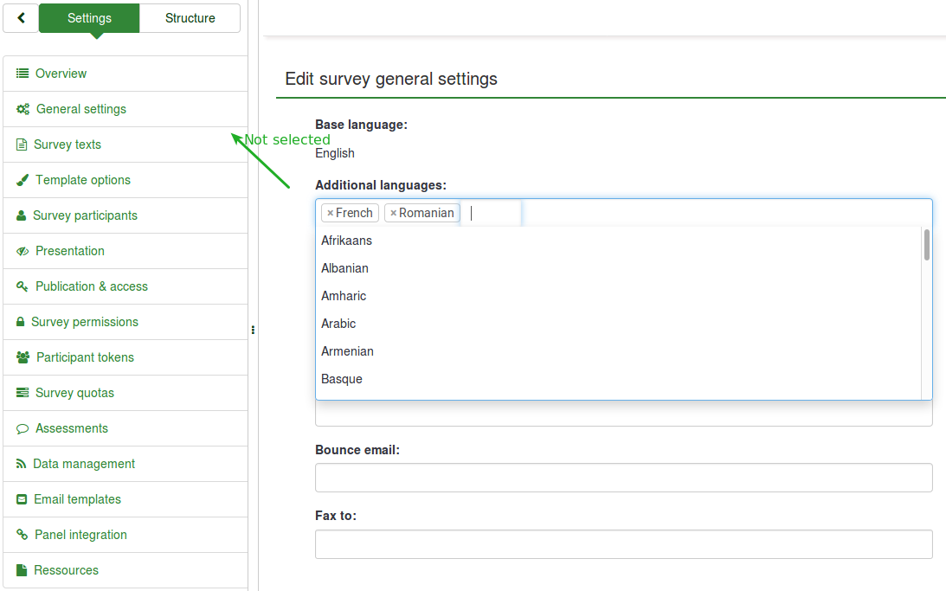Choose Afrikaans from the language list
This screenshot has height=591, width=946.
pos(347,241)
